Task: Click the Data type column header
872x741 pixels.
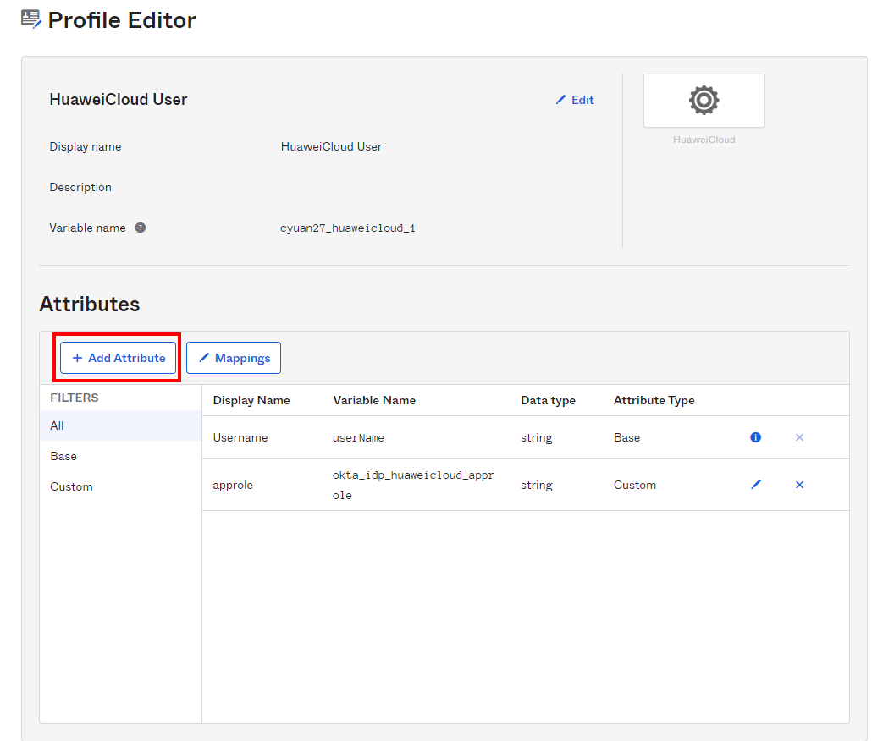Action: (548, 400)
